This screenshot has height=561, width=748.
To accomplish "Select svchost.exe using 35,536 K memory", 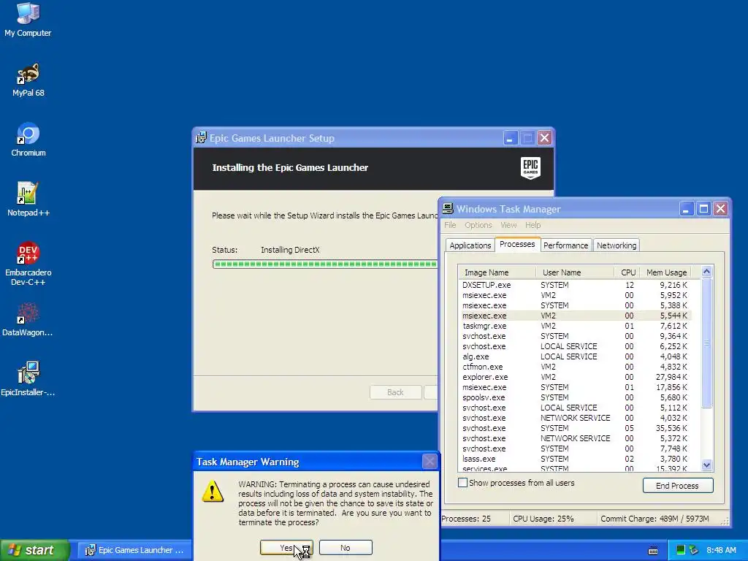I will [x=575, y=428].
